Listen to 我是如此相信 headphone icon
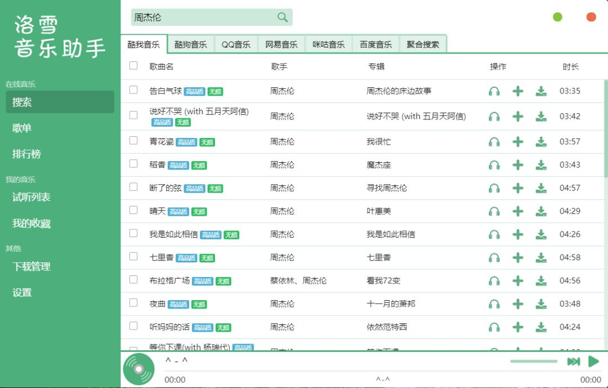This screenshot has width=608, height=388. point(494,234)
